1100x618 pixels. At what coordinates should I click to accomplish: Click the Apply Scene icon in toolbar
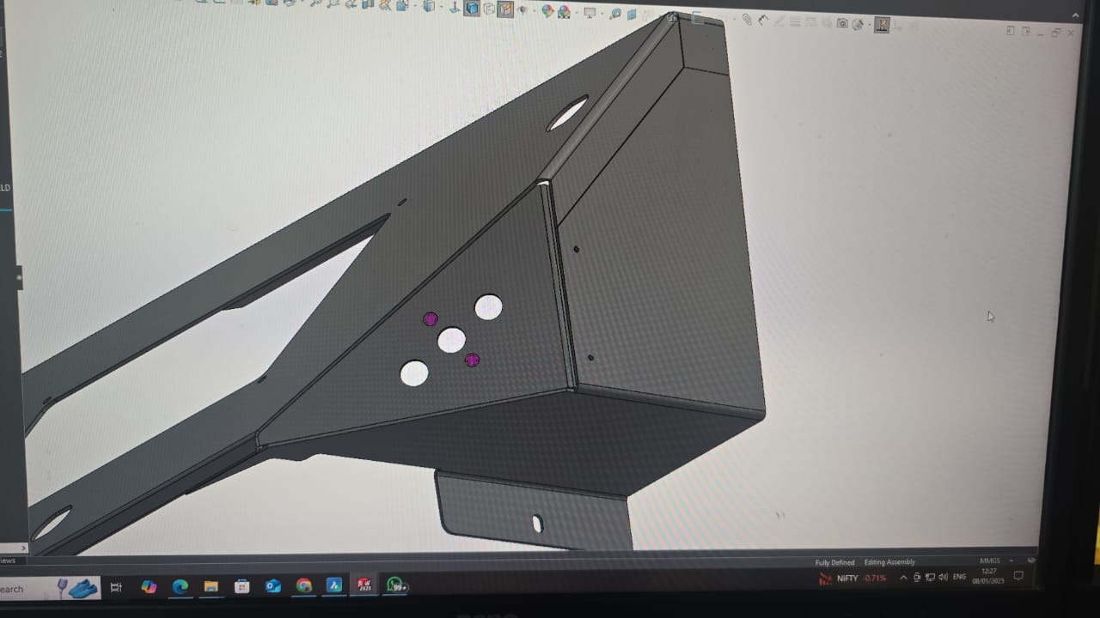click(564, 12)
